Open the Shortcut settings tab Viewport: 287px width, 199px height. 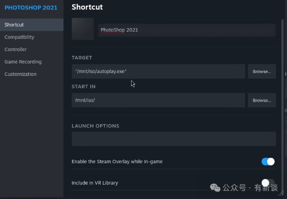[x=14, y=24]
